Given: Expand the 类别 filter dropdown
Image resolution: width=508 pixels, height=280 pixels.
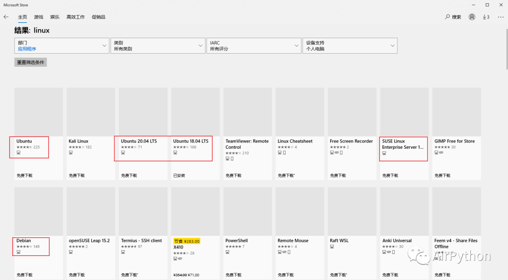Looking at the screenshot, I should click(x=158, y=46).
